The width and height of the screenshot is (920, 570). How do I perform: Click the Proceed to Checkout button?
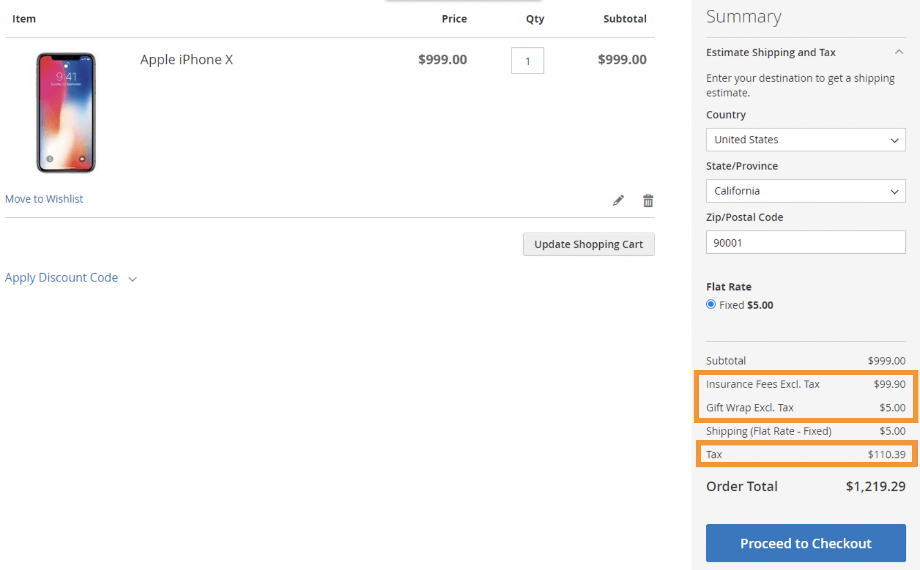coord(805,543)
